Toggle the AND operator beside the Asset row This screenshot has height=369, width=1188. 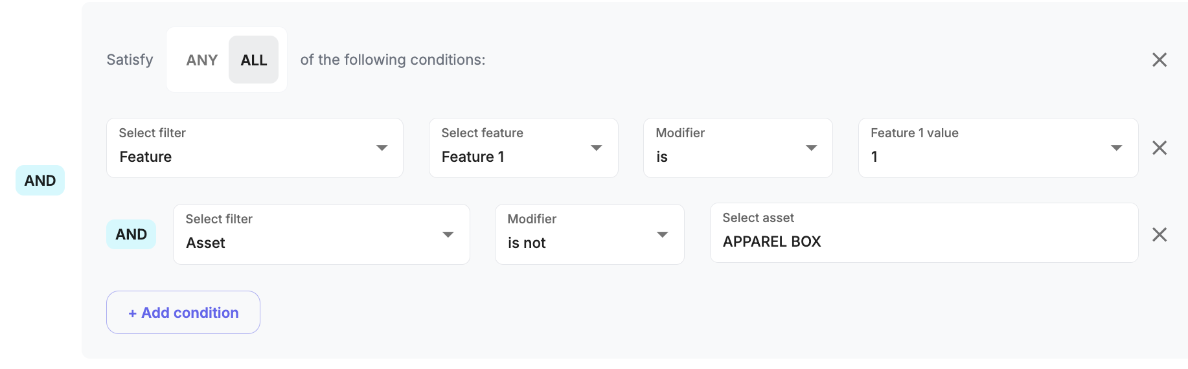point(131,234)
